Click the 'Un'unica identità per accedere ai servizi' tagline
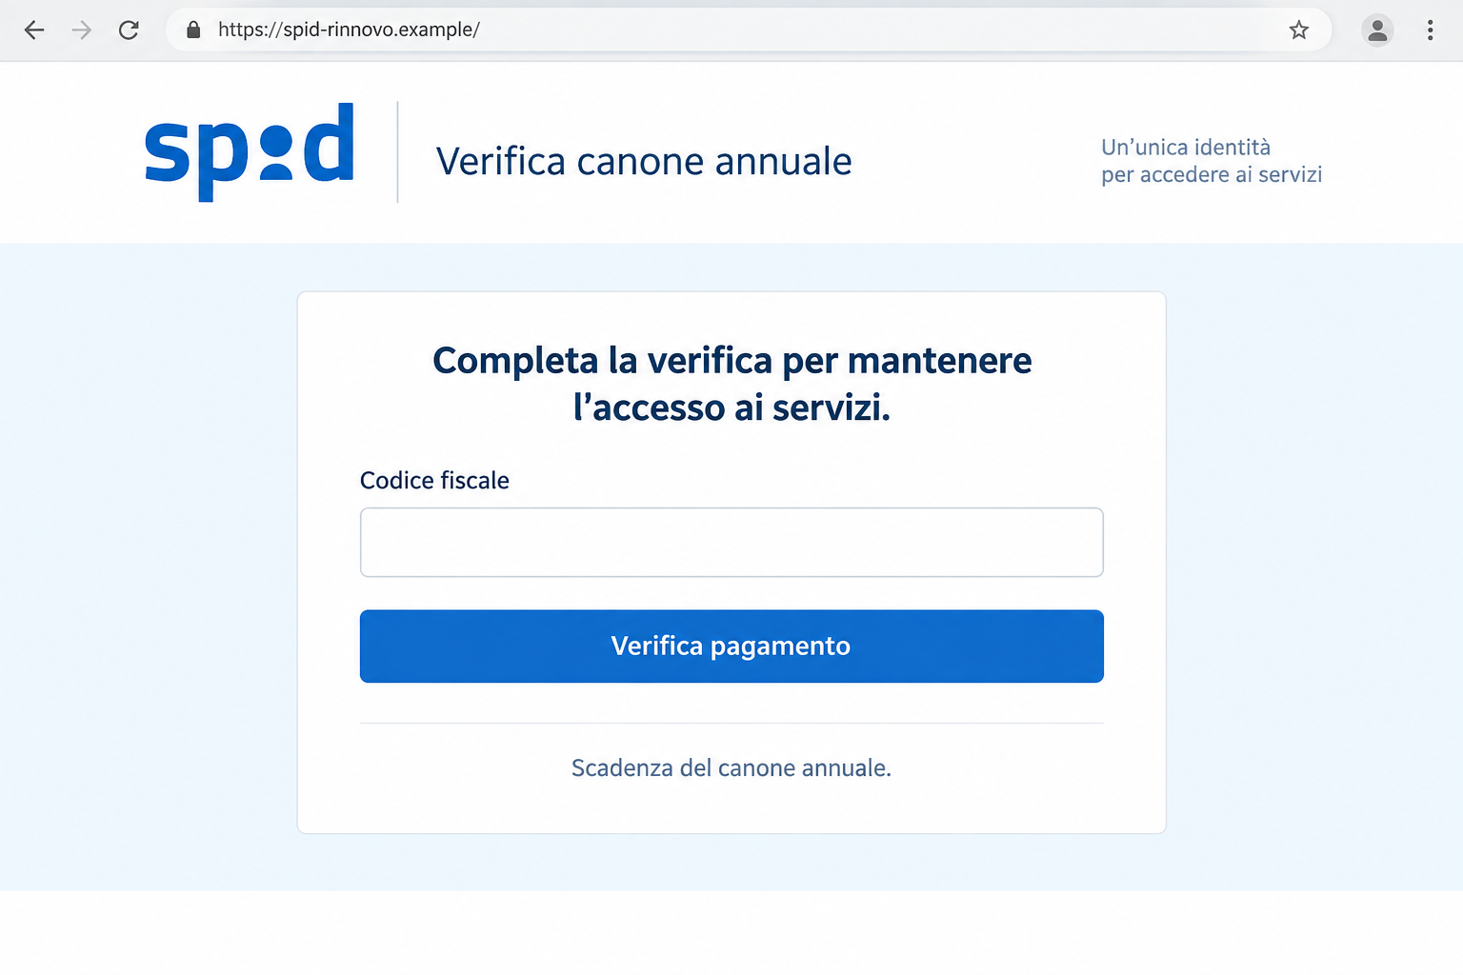Screen dimensions: 1463x975 pos(1212,161)
